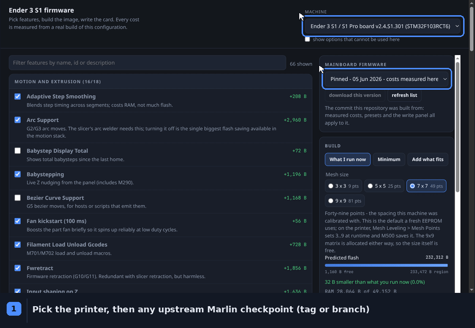
Task: Click the '232,312 B' predicted flash value
Action: tap(437, 257)
